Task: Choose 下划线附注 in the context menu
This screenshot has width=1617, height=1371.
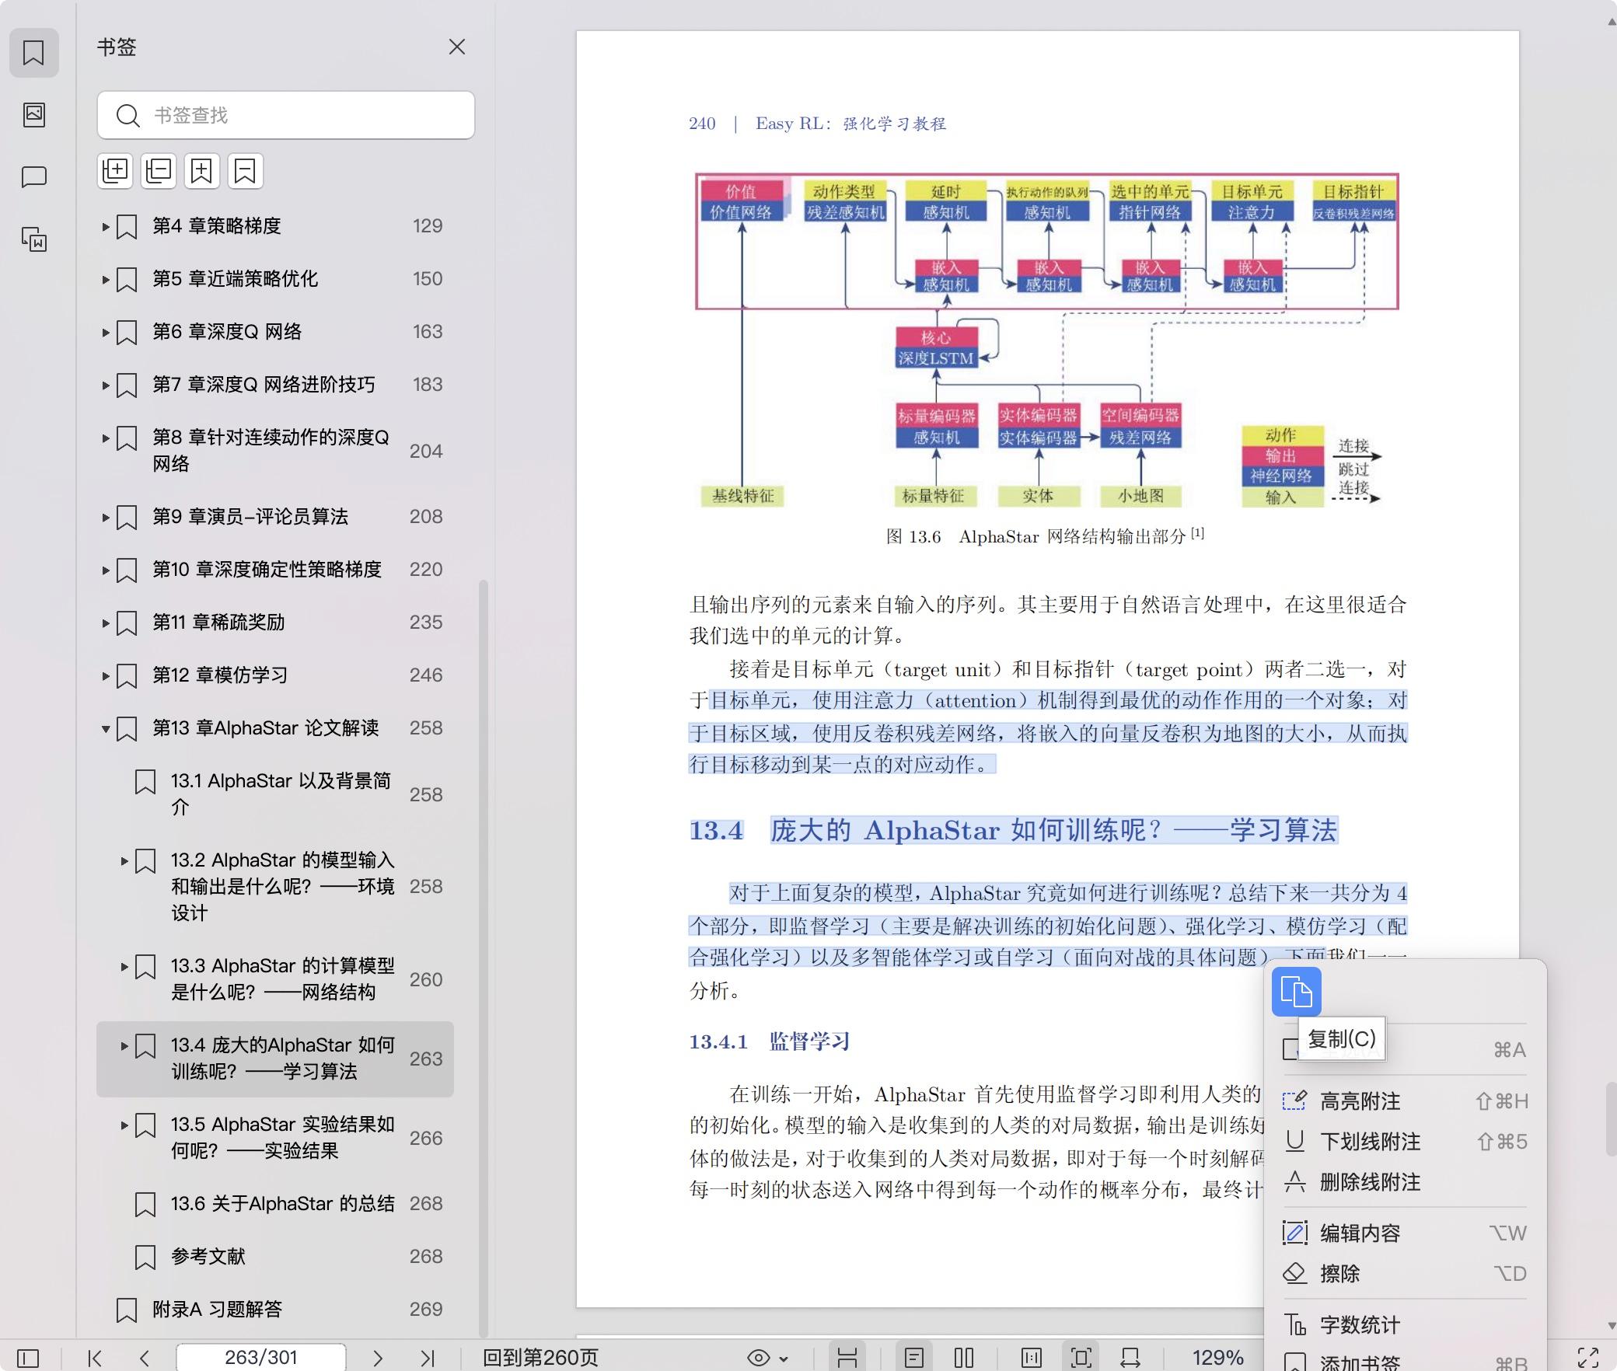Action: (x=1369, y=1142)
